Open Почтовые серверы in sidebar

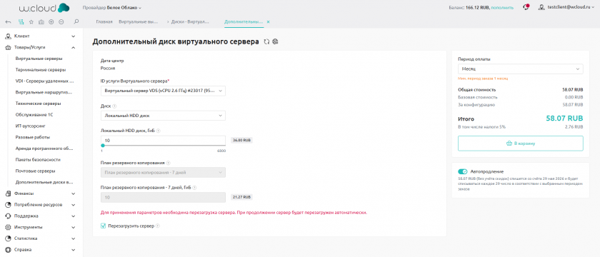tap(35, 171)
